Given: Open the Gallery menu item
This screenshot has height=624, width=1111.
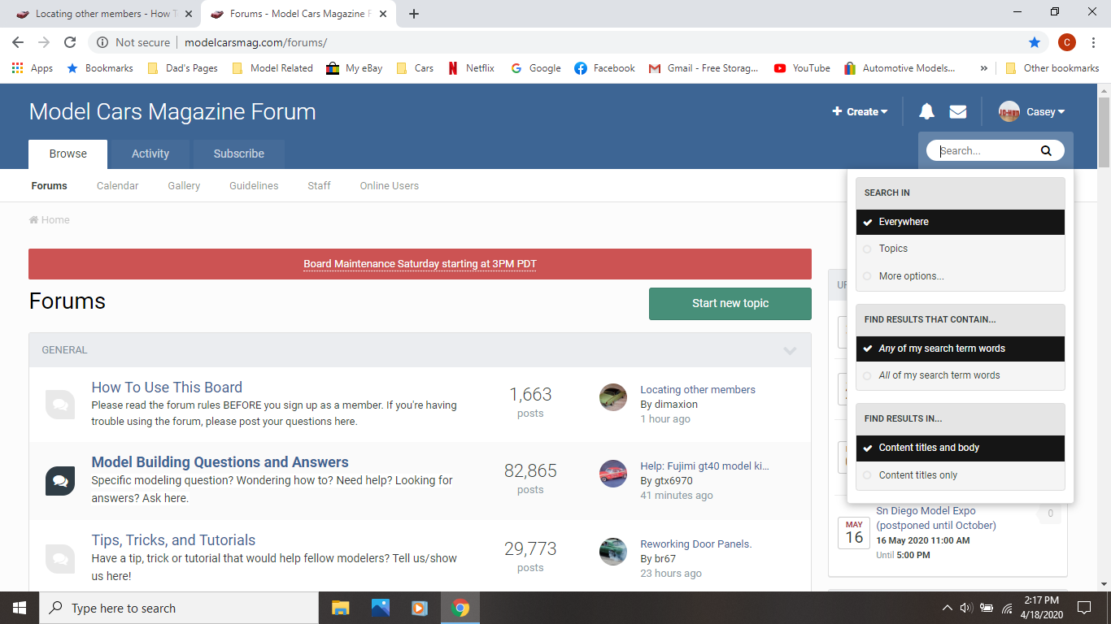Looking at the screenshot, I should [x=184, y=186].
